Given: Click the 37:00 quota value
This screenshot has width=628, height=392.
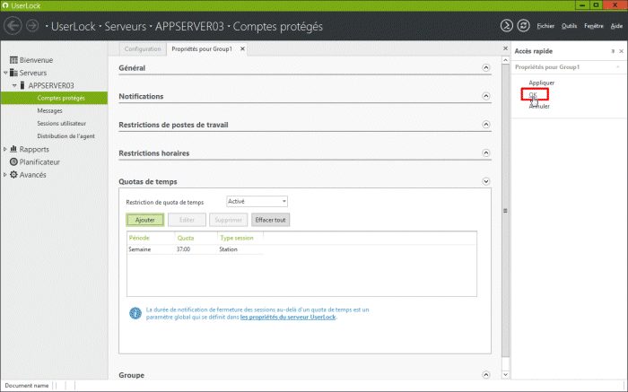Looking at the screenshot, I should click(183, 249).
